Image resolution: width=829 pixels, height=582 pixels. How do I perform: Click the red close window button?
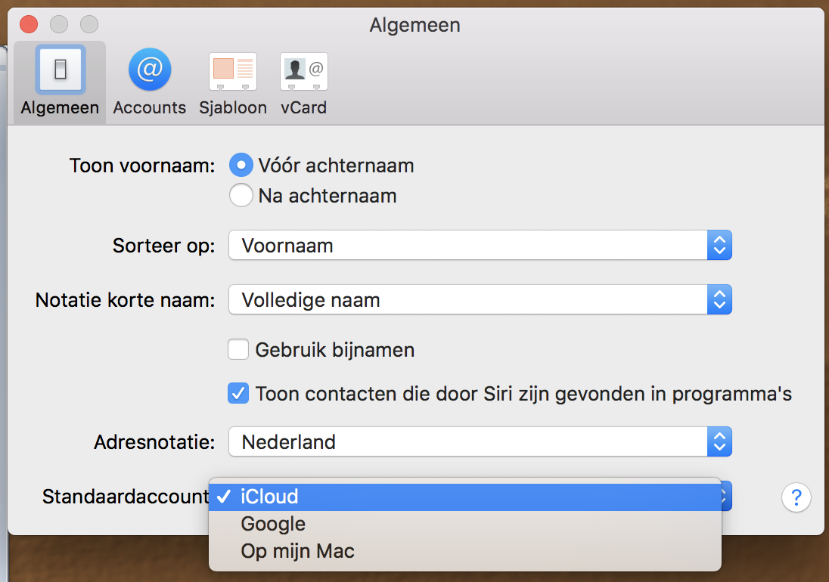pos(29,25)
